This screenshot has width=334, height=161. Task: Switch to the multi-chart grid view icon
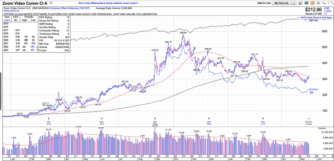click(306, 3)
